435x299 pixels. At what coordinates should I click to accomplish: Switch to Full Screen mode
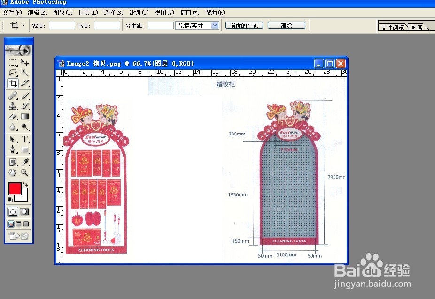(25, 224)
